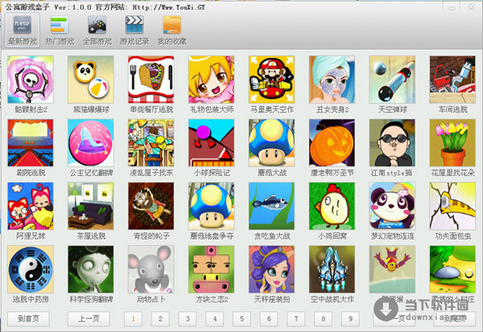Click the 动物占卜 game title text
The image size is (483, 332).
click(151, 299)
